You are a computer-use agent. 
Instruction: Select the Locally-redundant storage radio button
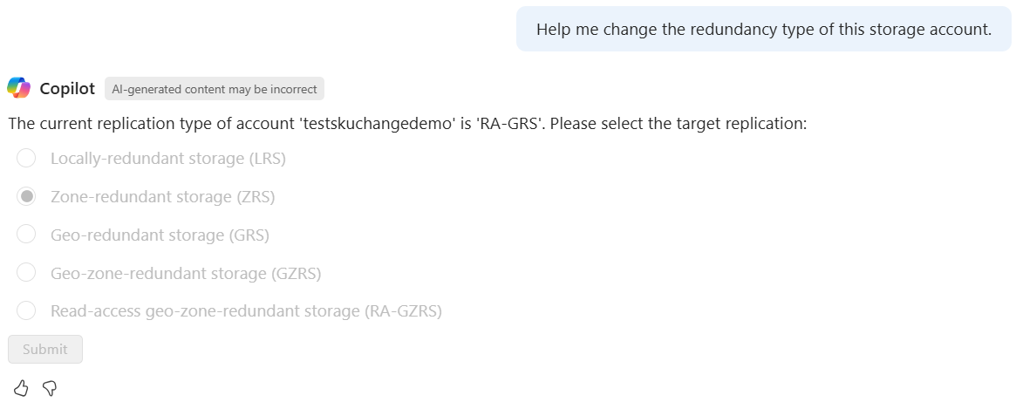coord(26,158)
